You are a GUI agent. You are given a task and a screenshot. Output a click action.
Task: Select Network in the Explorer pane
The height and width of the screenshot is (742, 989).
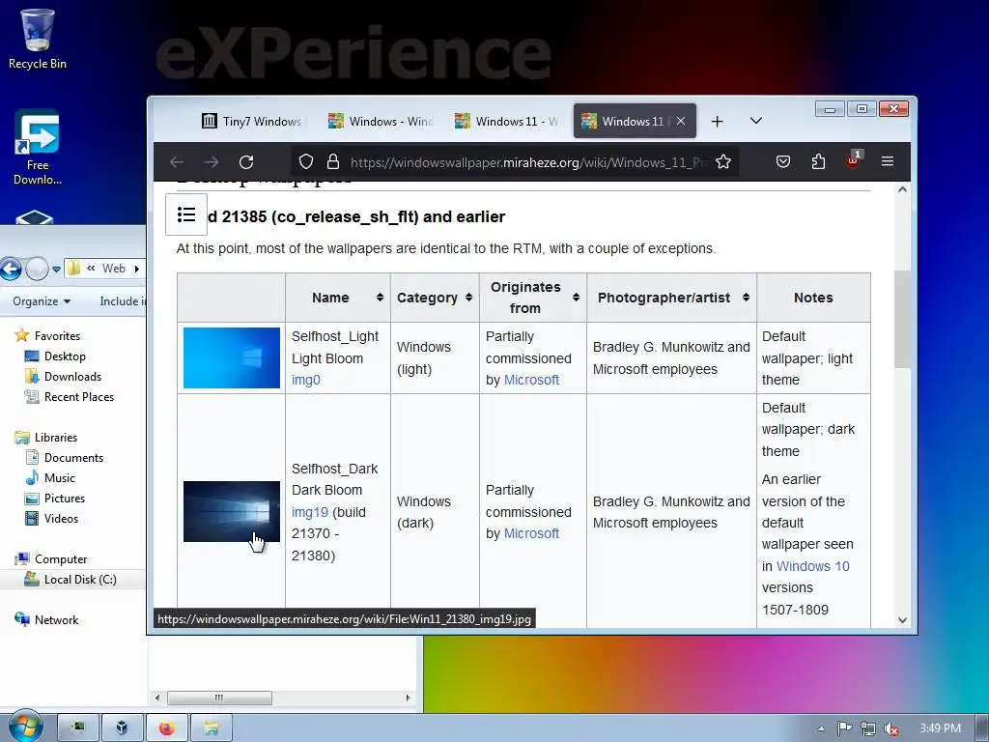pyautogui.click(x=55, y=620)
